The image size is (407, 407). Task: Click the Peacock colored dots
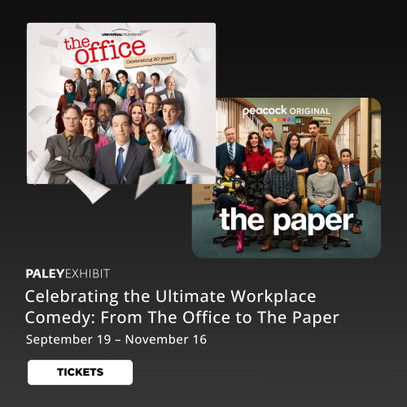coord(287,120)
